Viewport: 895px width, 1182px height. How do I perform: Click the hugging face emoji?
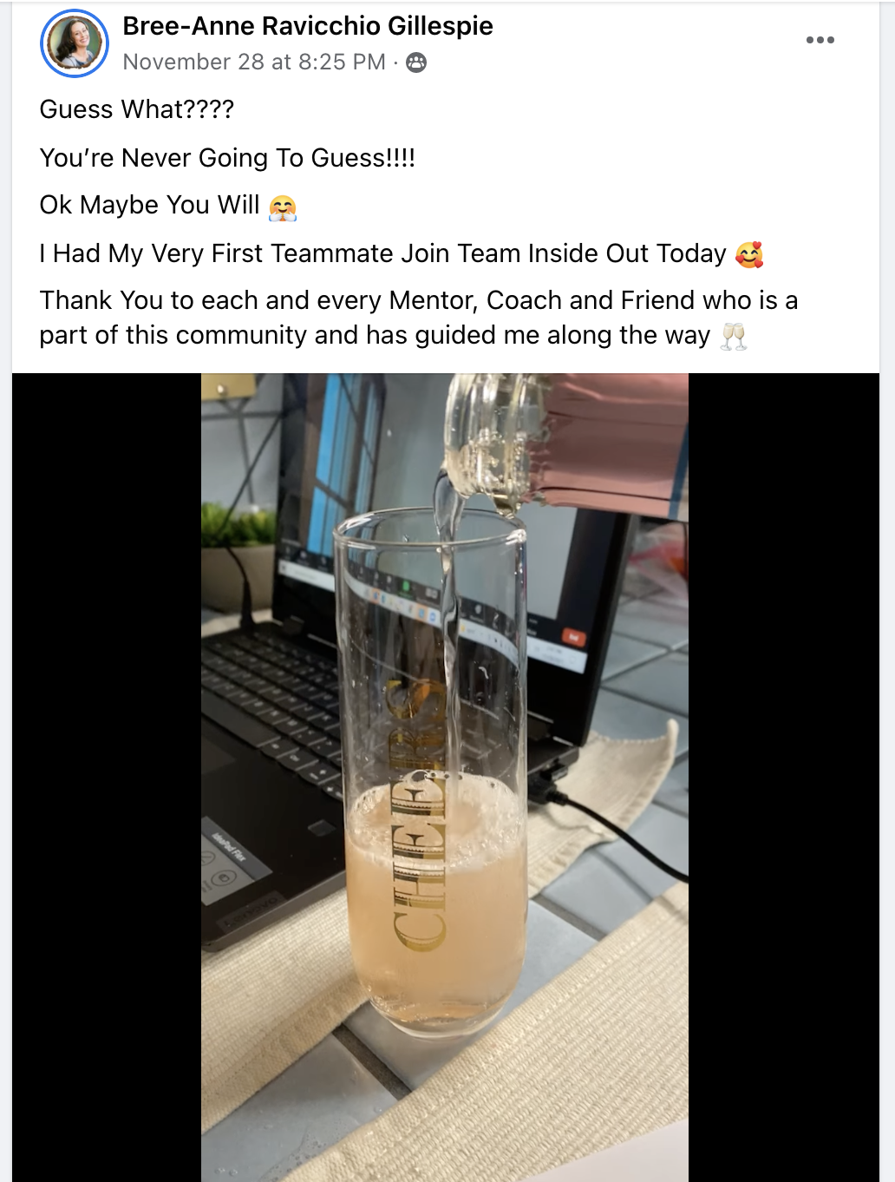pyautogui.click(x=283, y=207)
